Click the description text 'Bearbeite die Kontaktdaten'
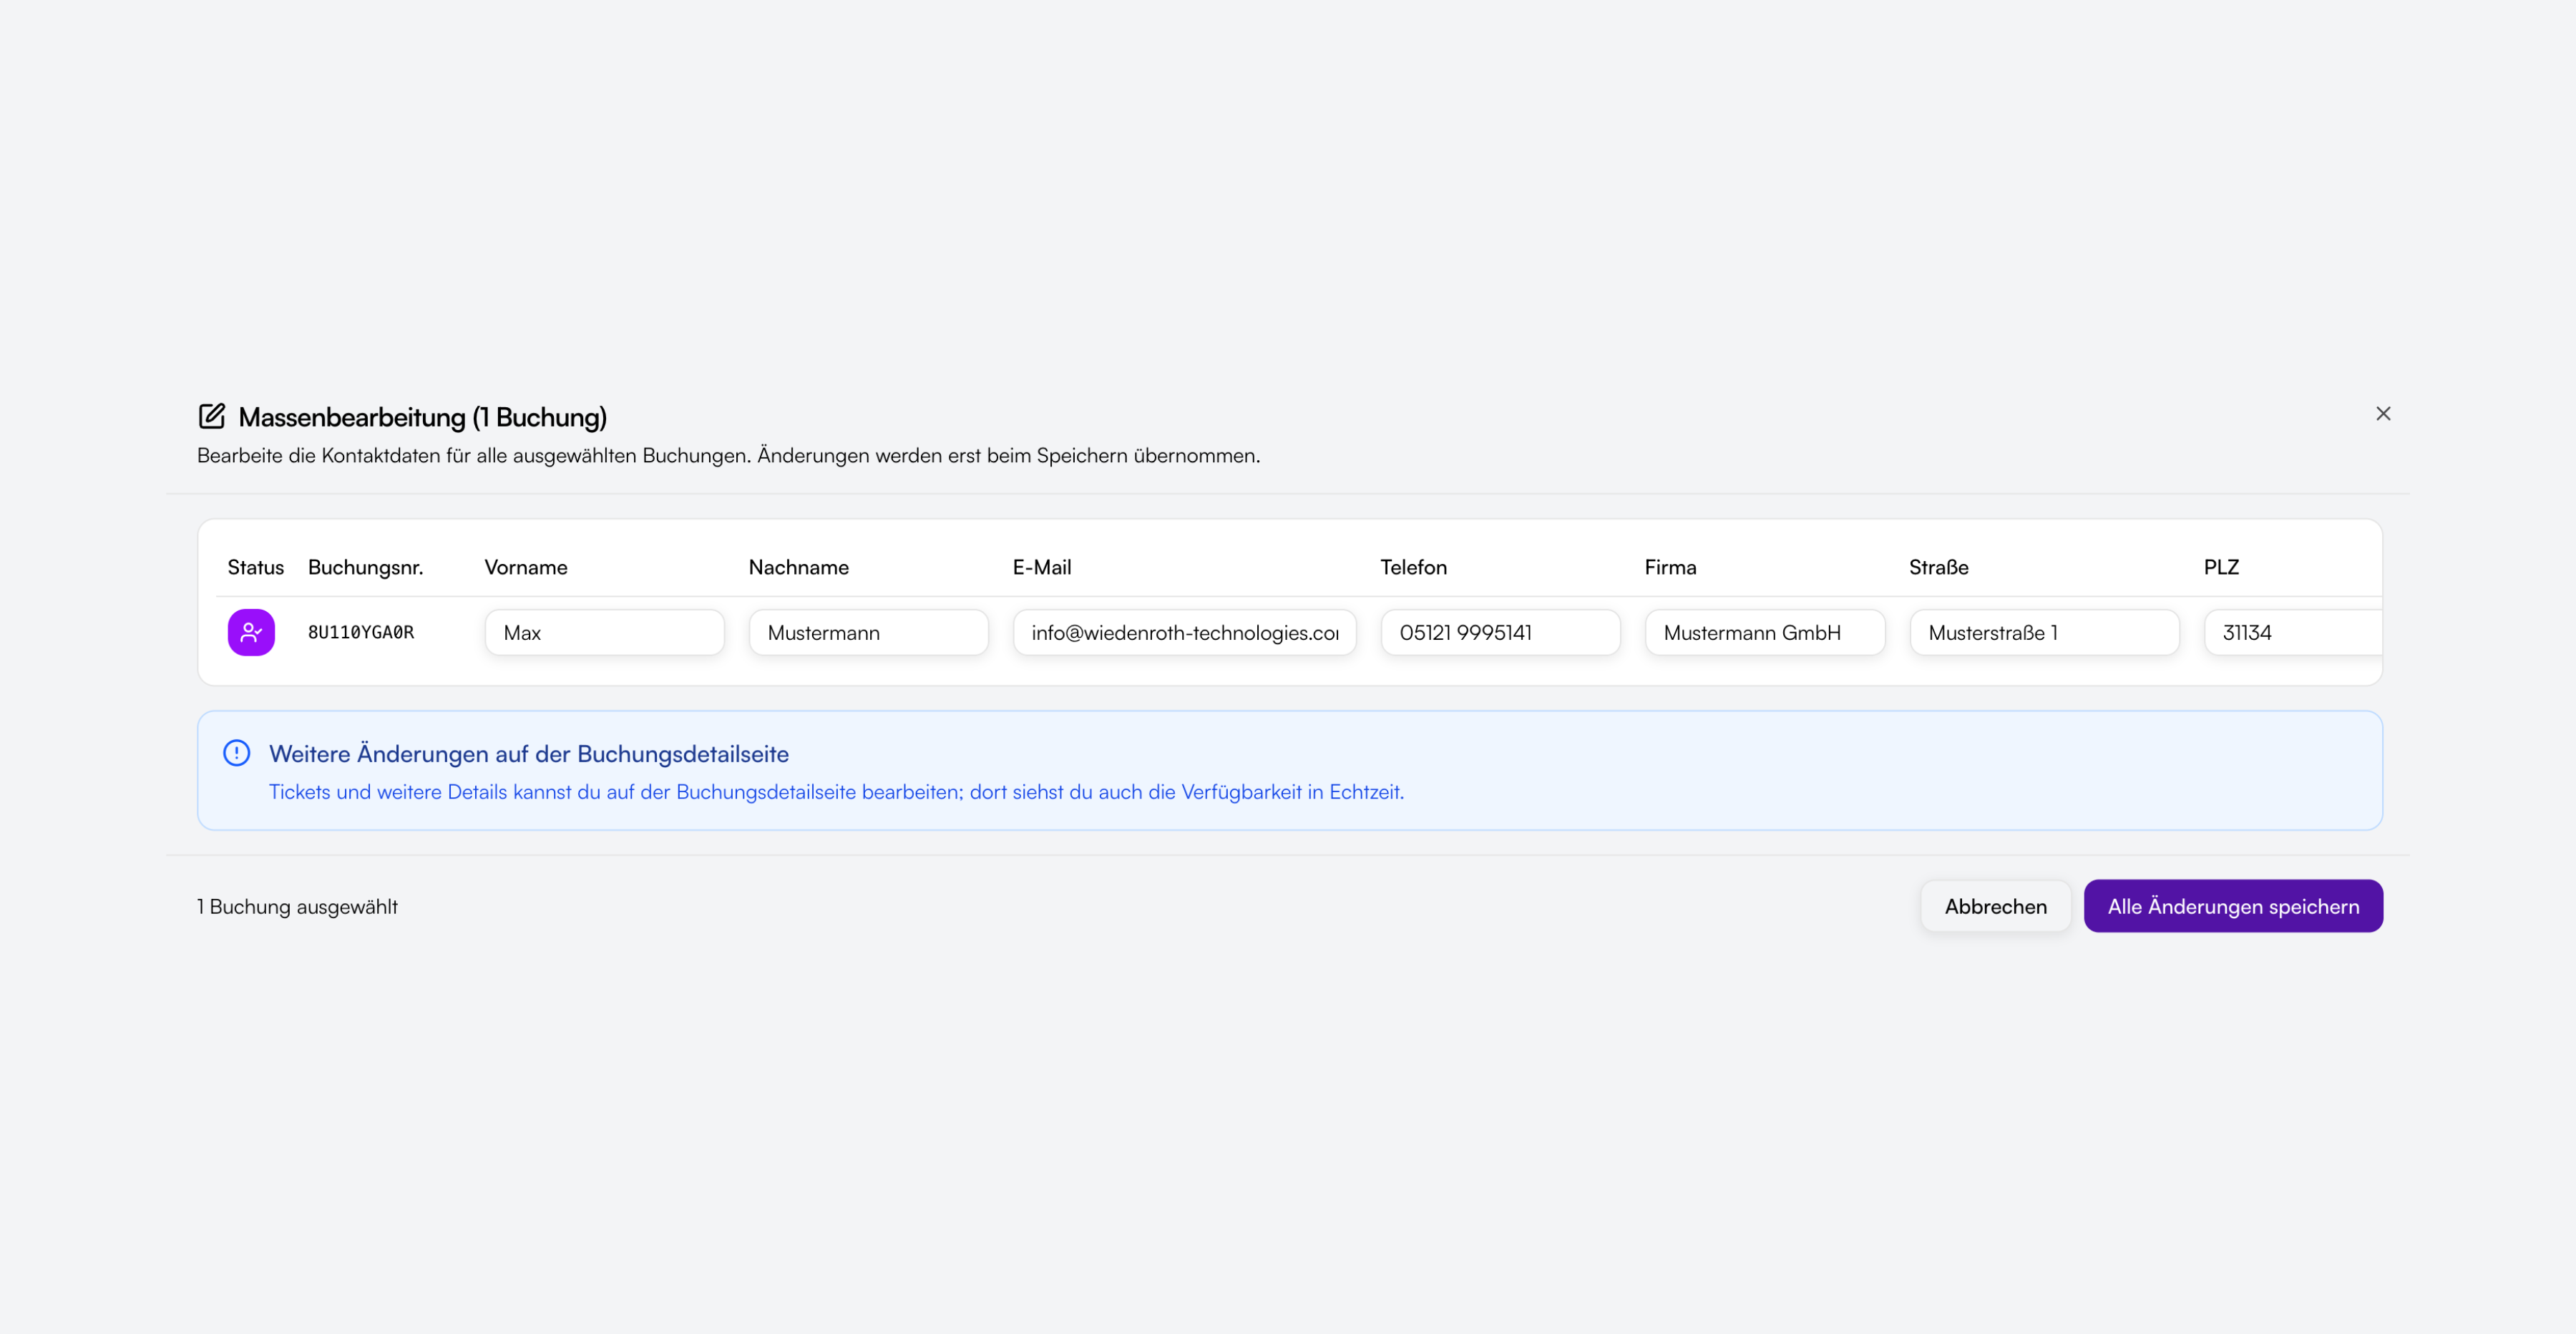 click(x=729, y=456)
